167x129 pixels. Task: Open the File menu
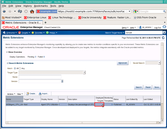[4, 6]
